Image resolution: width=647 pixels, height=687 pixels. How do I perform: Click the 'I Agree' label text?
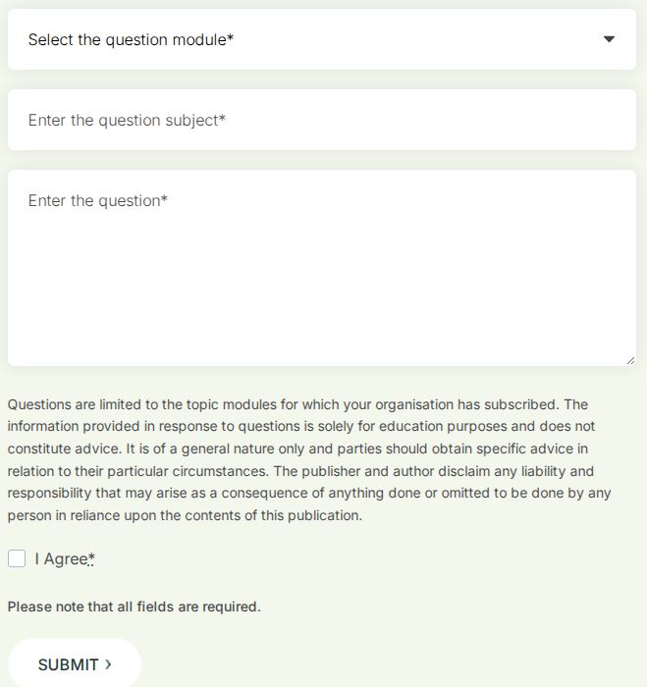[61, 559]
